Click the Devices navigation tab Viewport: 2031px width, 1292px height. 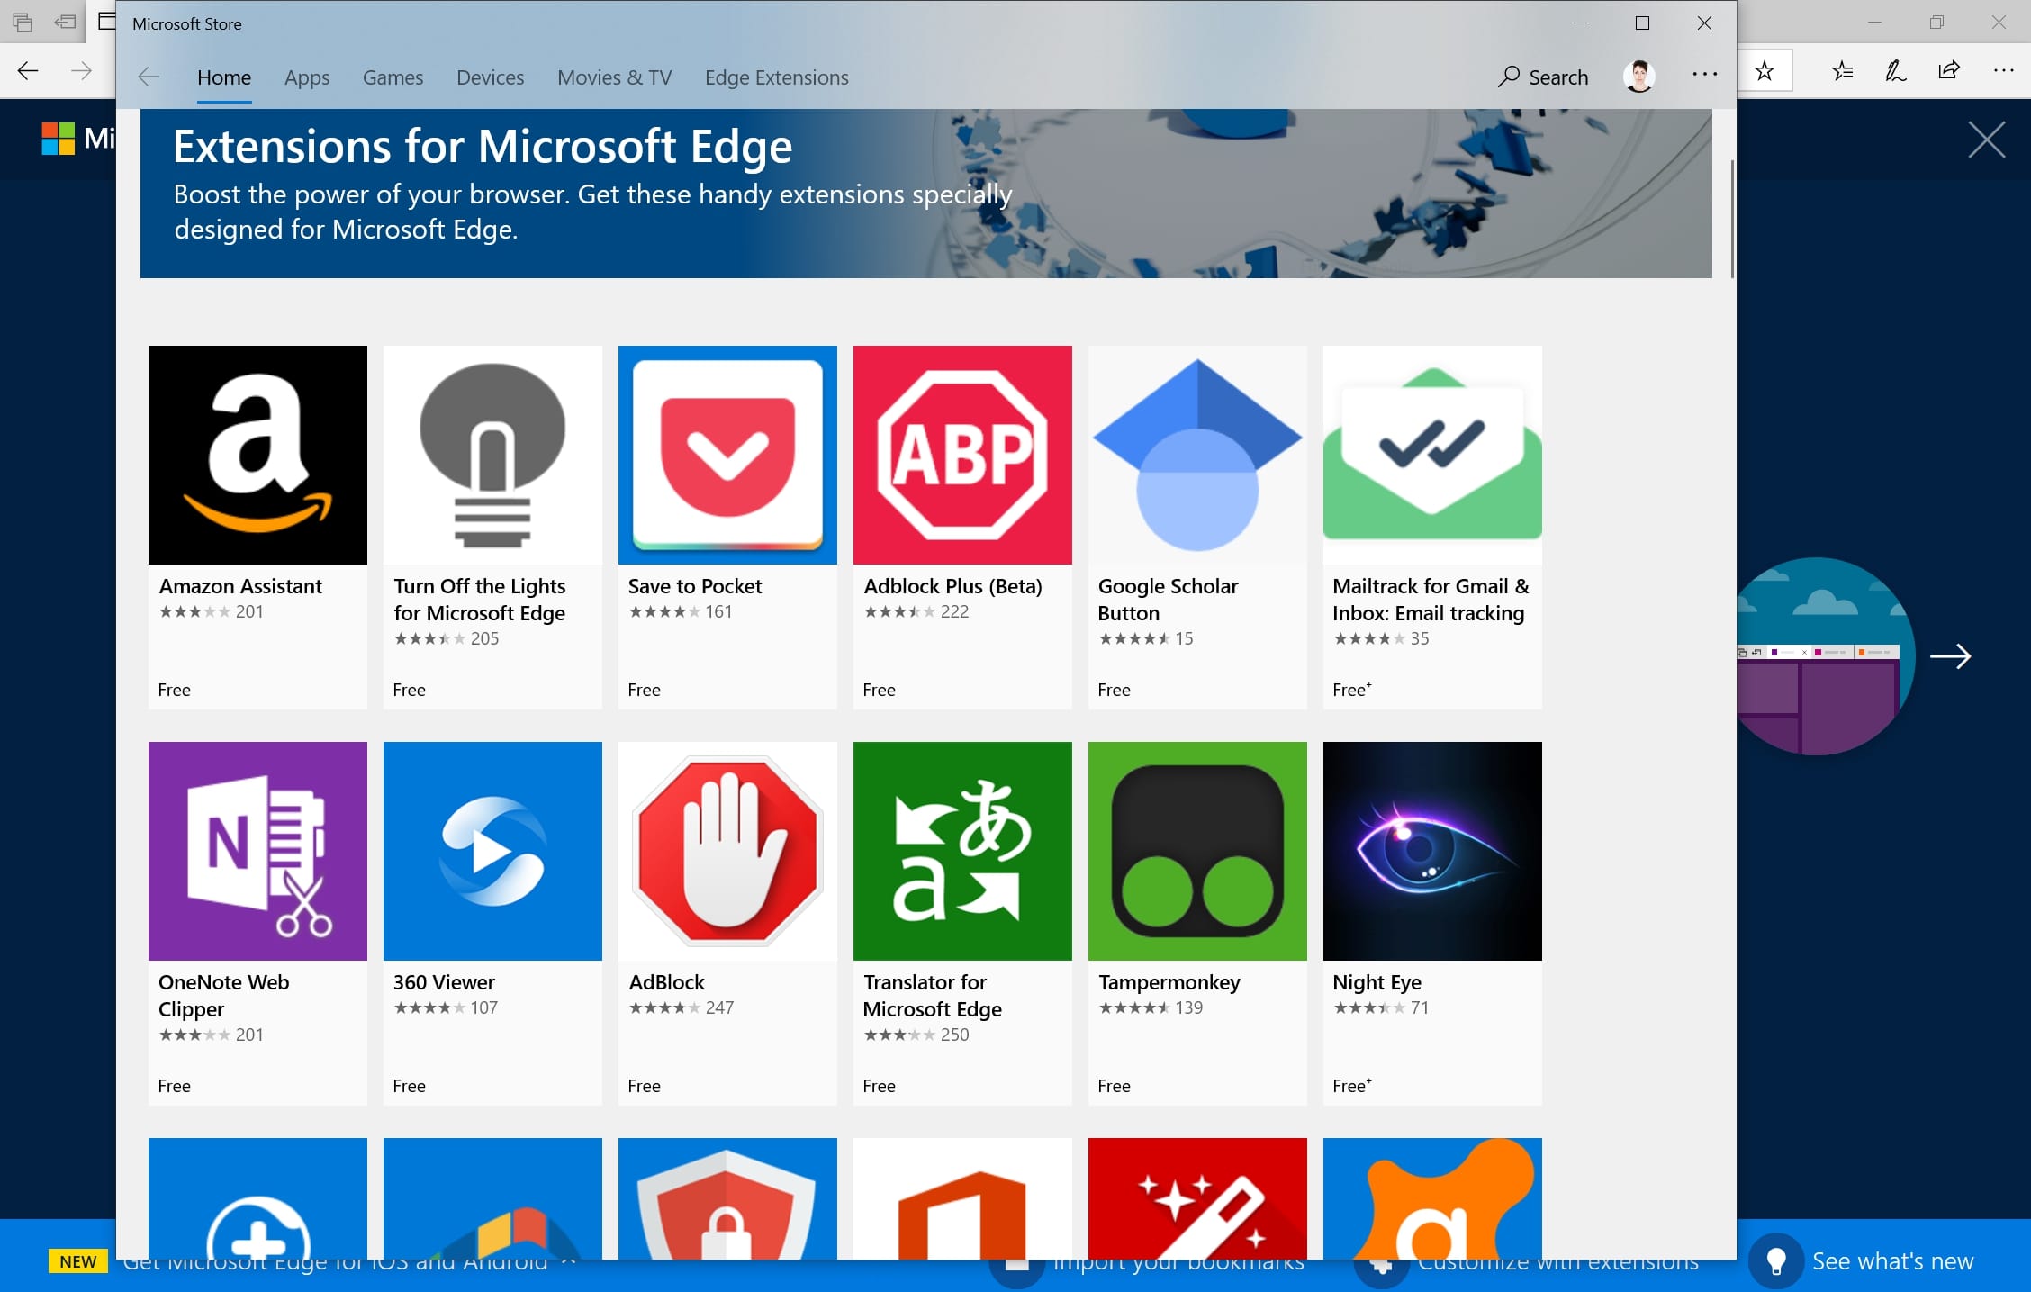[x=489, y=76]
